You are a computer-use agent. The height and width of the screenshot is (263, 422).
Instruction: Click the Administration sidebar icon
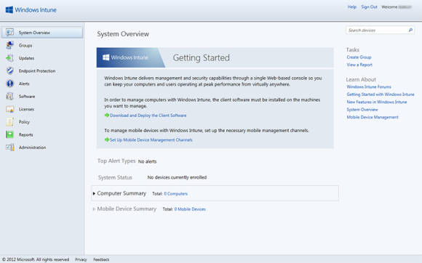(x=9, y=147)
